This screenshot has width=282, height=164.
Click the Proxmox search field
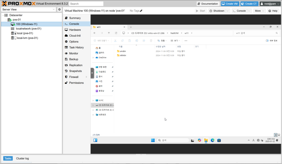pos(86,4)
